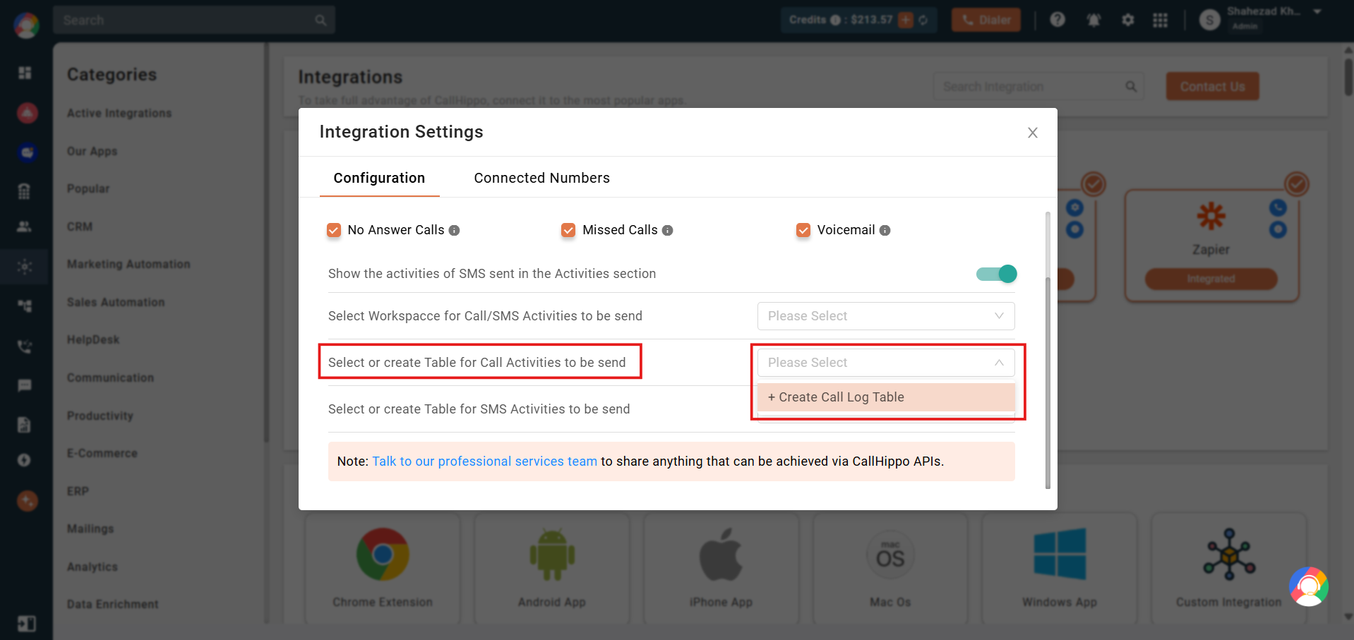Click the Zapier Integrated button
Image resolution: width=1354 pixels, height=640 pixels.
pos(1211,279)
